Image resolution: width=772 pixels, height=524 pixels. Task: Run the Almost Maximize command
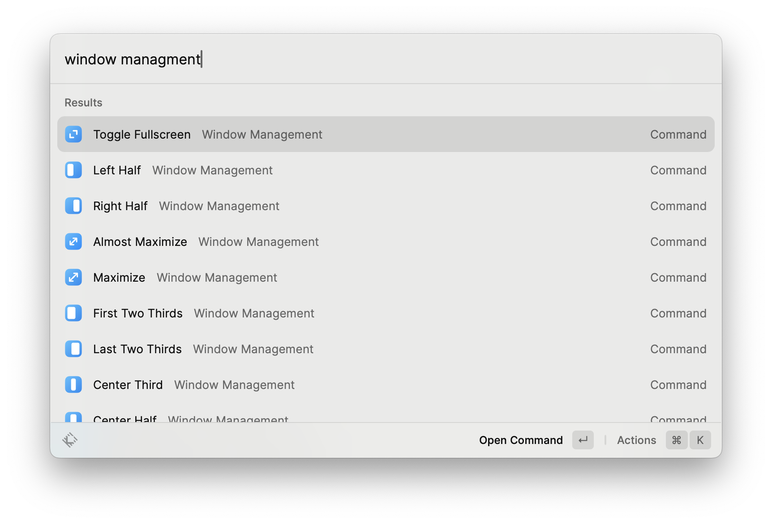[x=385, y=241]
